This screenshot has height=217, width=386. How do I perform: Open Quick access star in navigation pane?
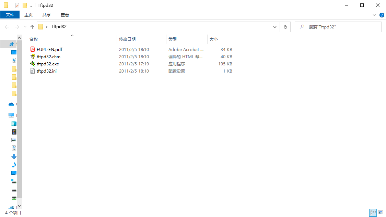tap(12, 44)
